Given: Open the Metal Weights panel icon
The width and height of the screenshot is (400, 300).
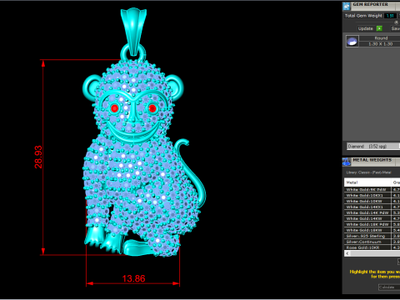Looking at the screenshot, I should point(347,162).
